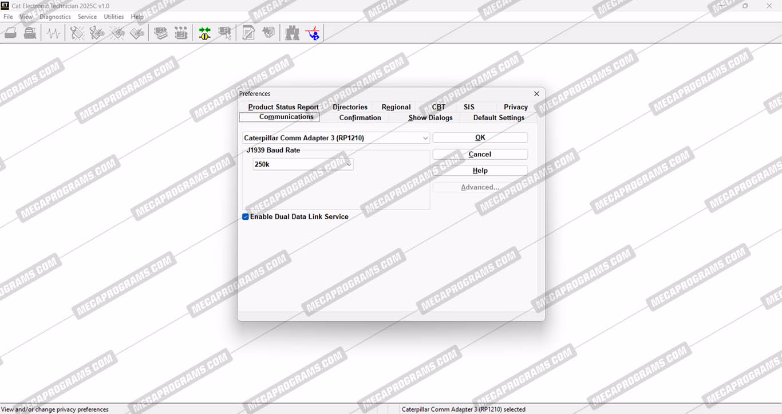Screen dimensions: 782x414
Task: Go to the Default Settings tab
Action: pos(498,118)
